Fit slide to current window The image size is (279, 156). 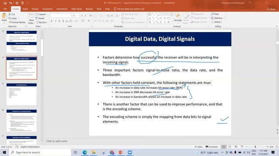[x=277, y=147]
